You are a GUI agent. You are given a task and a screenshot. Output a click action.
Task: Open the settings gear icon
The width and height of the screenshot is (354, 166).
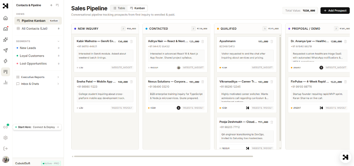coord(6,138)
